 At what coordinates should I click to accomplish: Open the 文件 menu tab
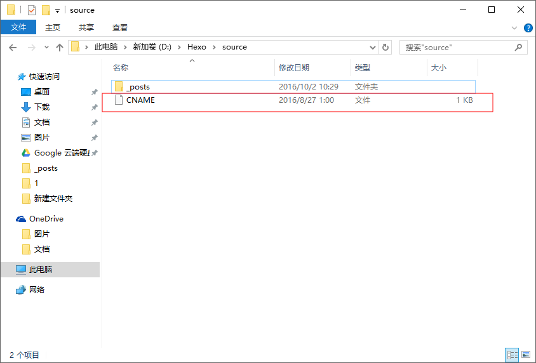click(19, 27)
